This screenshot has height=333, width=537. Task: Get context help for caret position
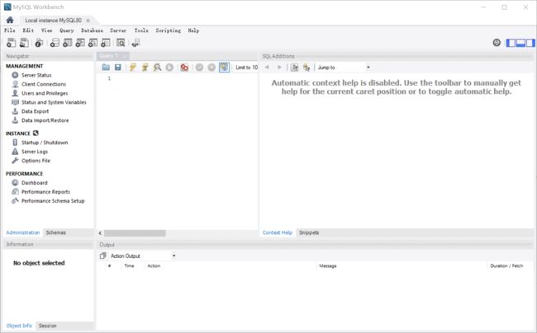click(x=294, y=68)
